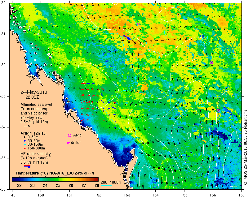Select the red 150-300m ANMN arrow symbol

click(25, 148)
